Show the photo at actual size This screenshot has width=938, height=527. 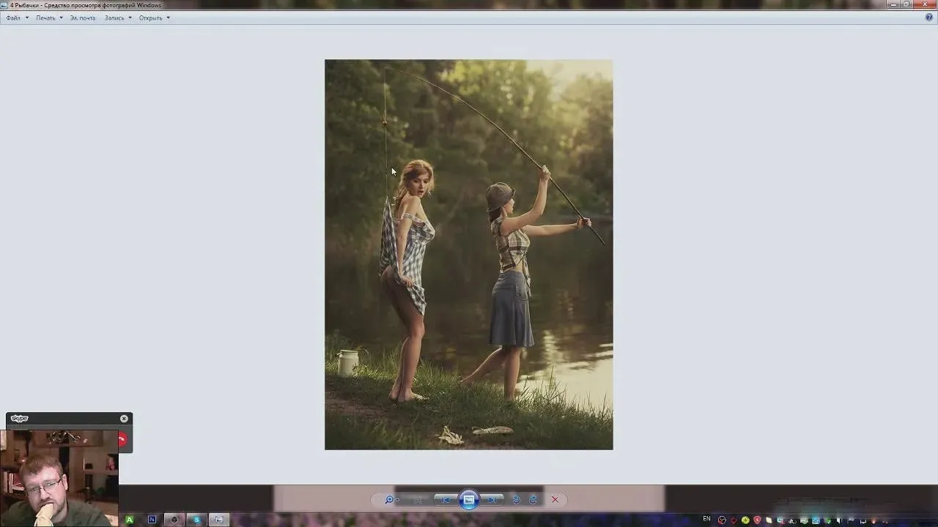418,500
